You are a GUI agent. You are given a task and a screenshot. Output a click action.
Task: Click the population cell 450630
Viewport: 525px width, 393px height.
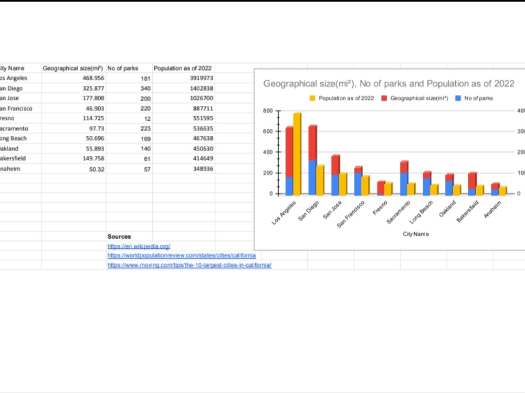pos(184,148)
